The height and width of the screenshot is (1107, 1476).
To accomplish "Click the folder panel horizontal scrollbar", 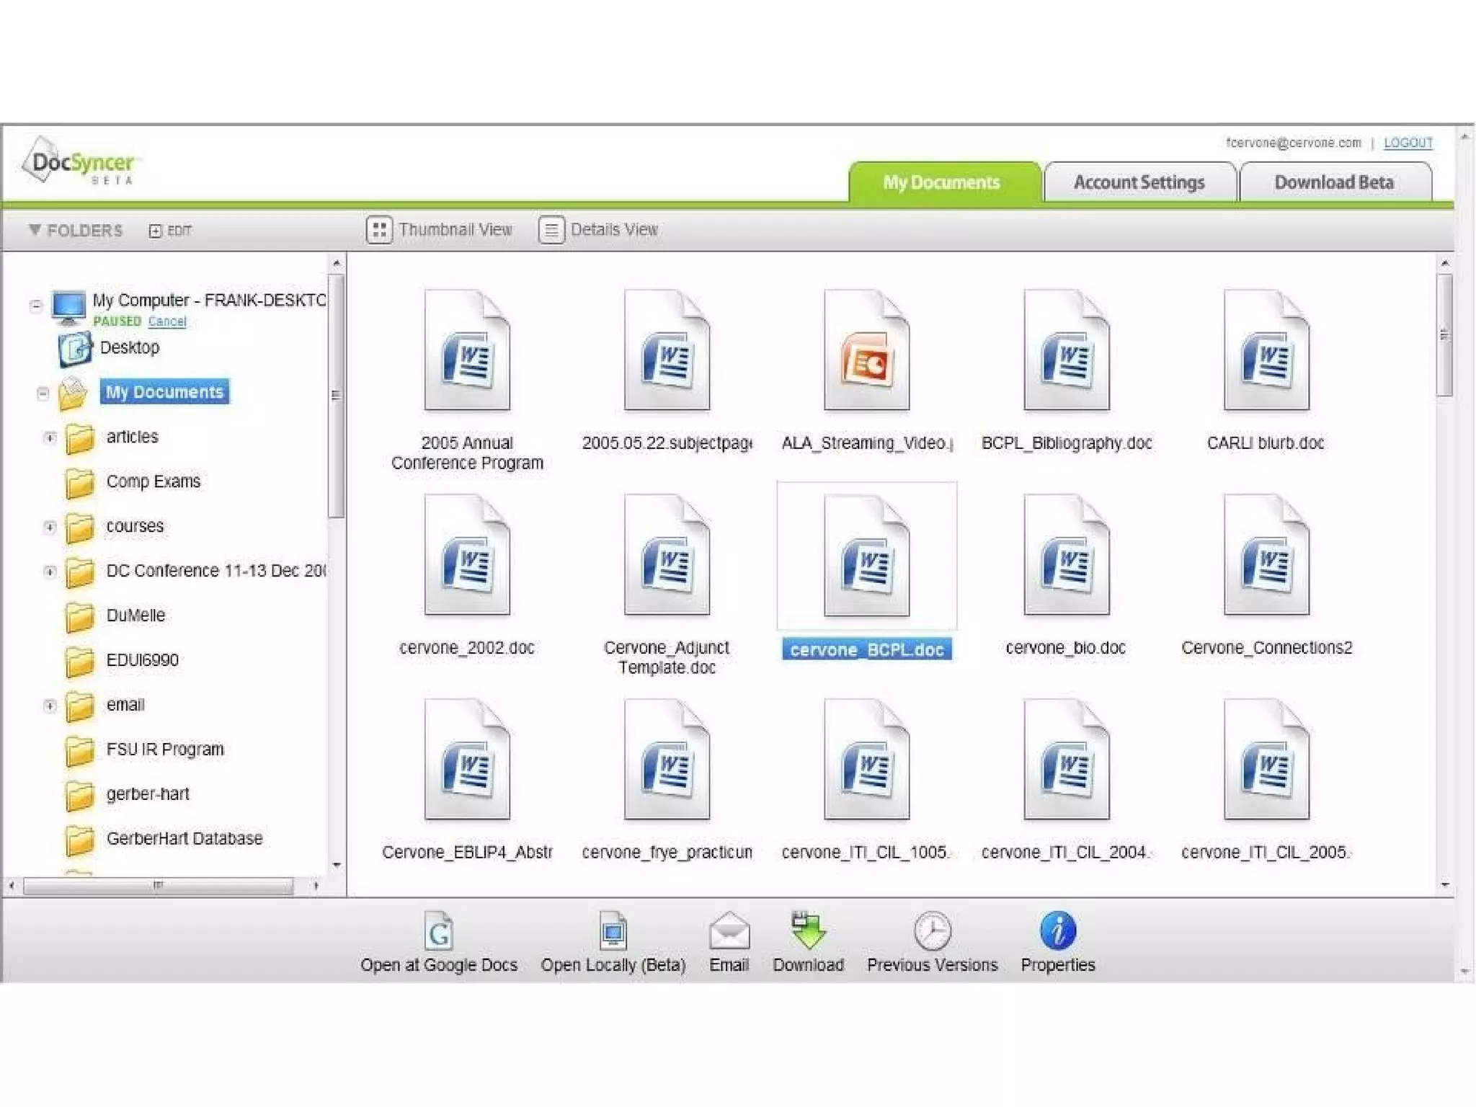I will [x=158, y=885].
